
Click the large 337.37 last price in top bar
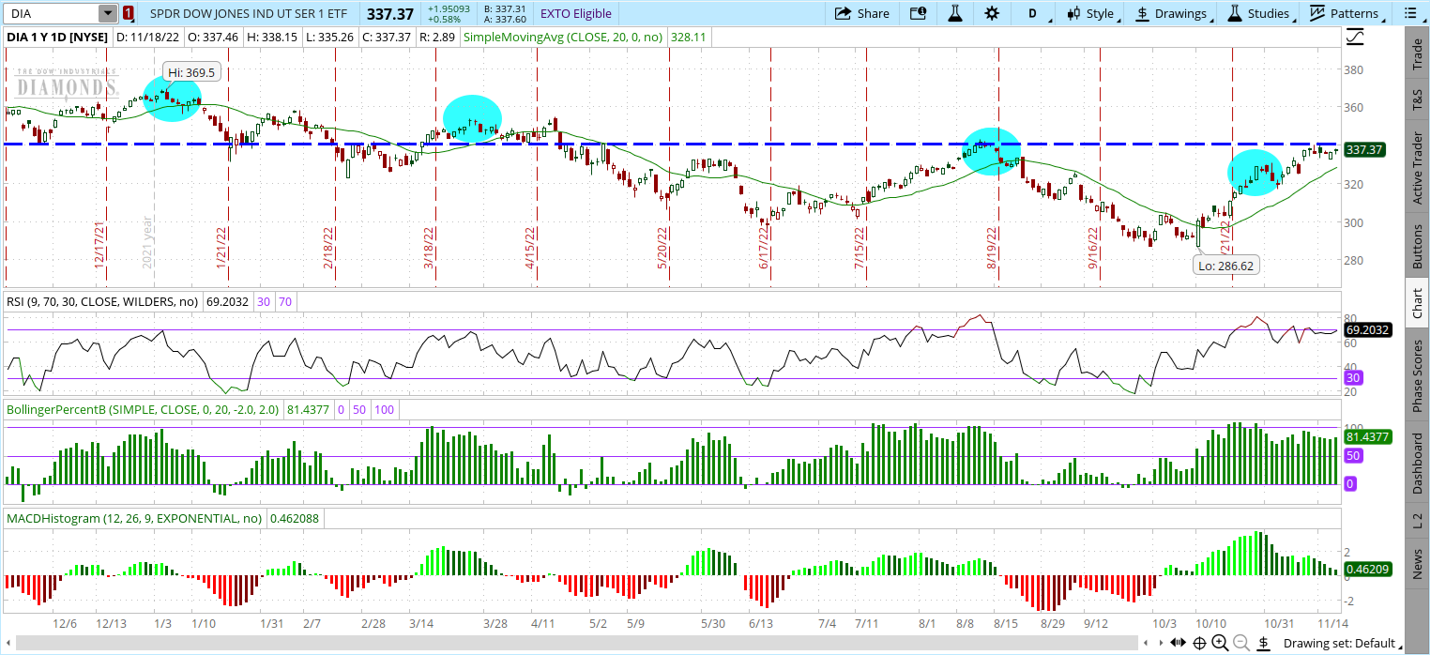(x=388, y=13)
